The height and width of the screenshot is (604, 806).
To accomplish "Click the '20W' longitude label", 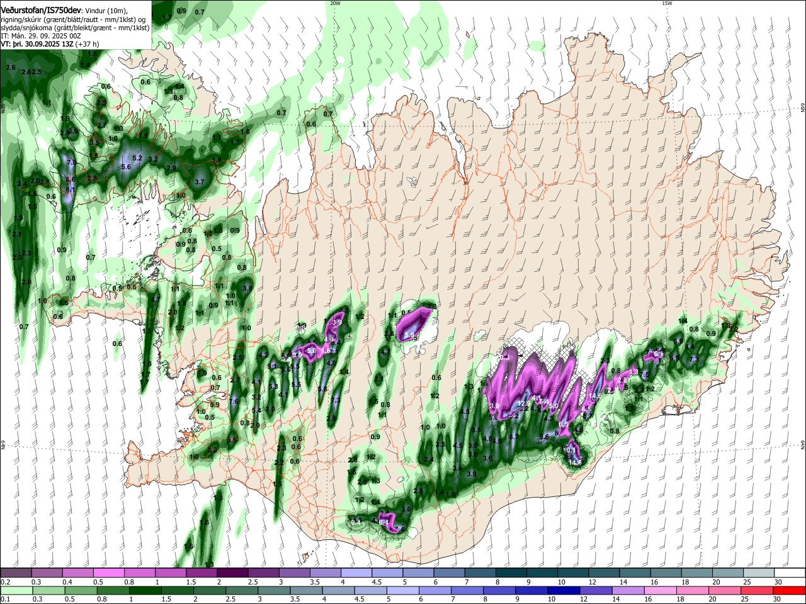I will pos(335,3).
